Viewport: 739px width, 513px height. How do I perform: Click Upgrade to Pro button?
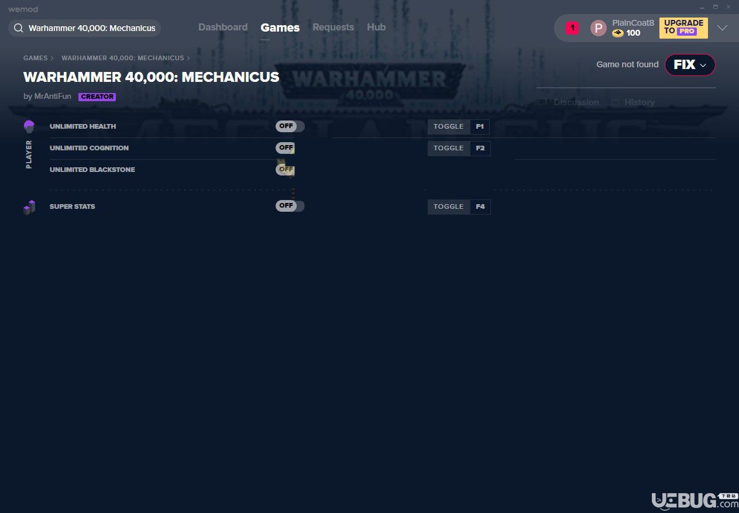click(683, 28)
